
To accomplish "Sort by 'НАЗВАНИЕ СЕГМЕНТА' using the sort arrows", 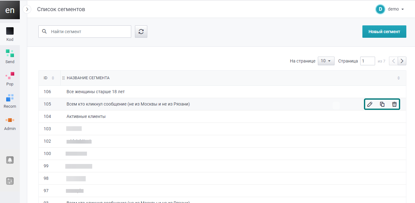I will [x=399, y=78].
